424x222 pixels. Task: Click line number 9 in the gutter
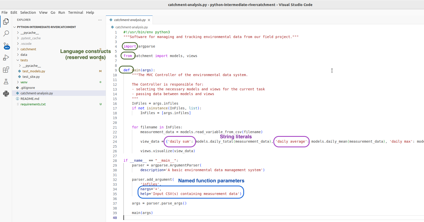[116, 70]
